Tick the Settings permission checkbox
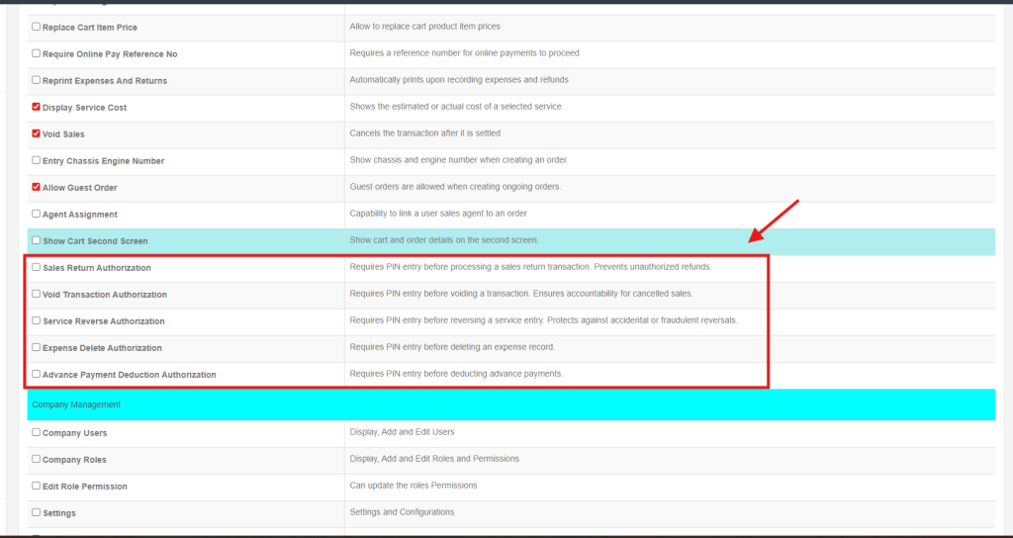 pos(37,512)
